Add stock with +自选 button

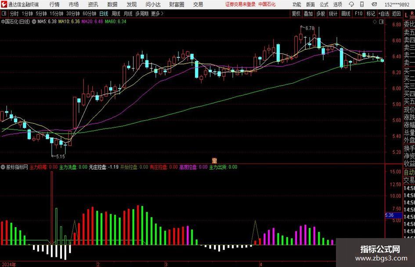tap(383, 14)
